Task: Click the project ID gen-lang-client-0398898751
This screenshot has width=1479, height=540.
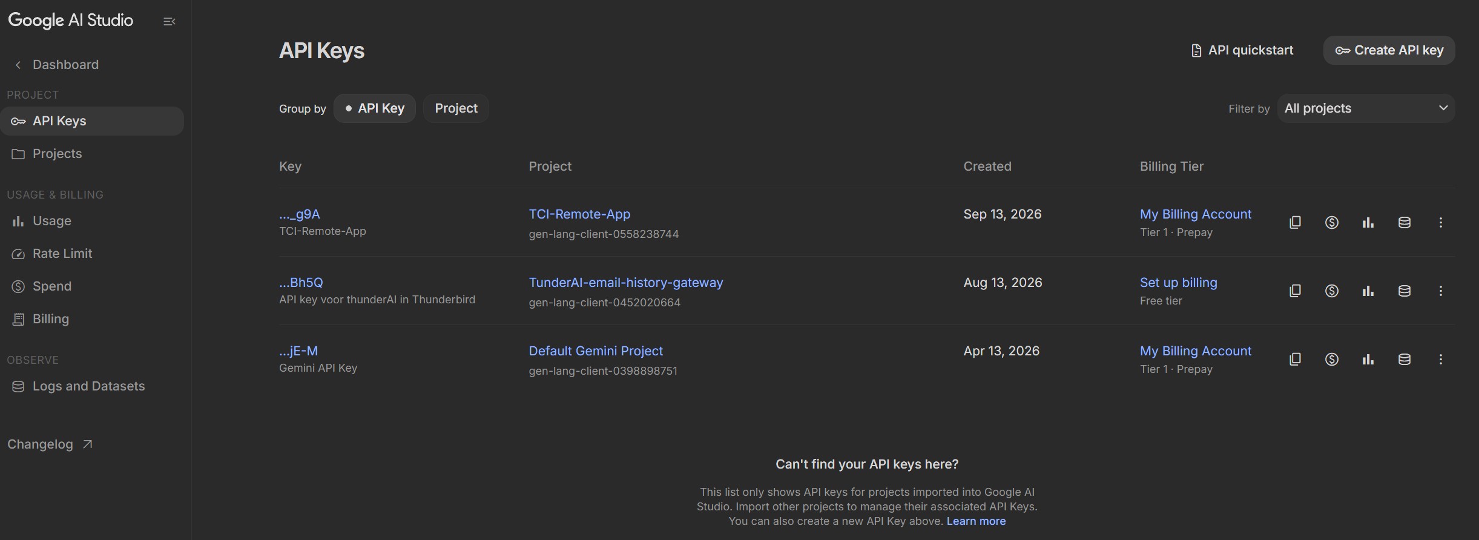Action: 603,371
